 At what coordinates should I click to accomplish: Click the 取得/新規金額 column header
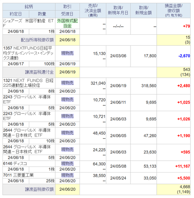pyautogui.click(x=143, y=11)
